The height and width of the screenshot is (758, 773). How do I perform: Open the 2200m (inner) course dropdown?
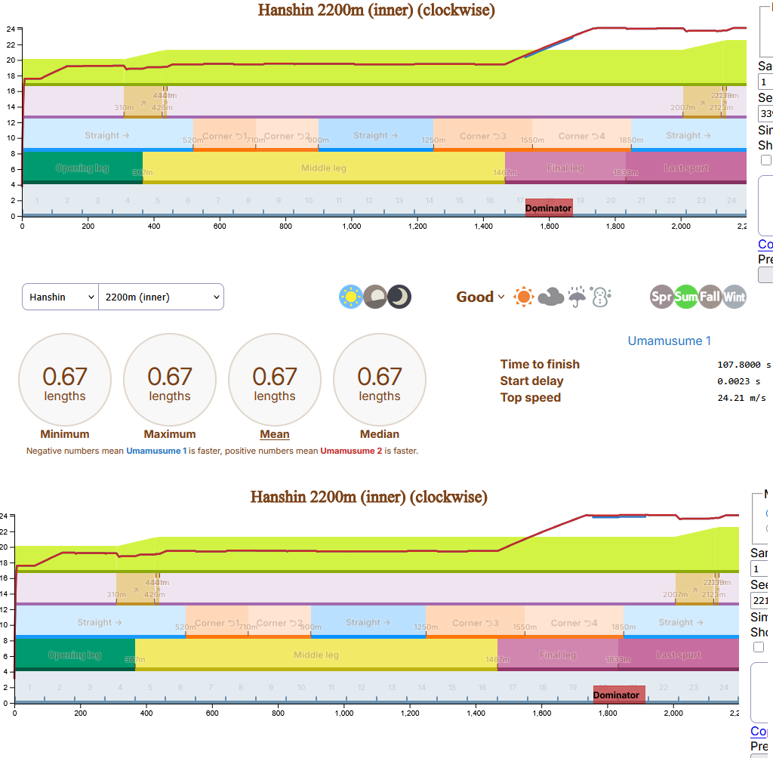(x=162, y=297)
